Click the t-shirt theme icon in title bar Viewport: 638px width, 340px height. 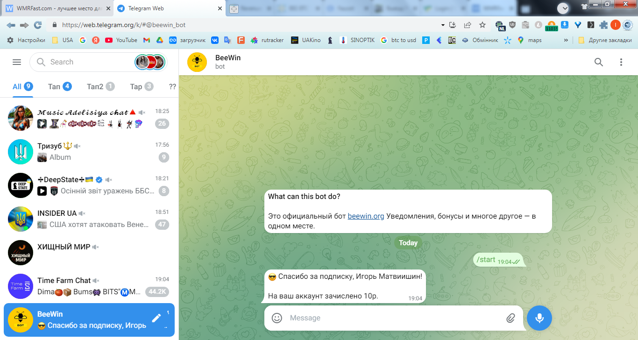click(x=584, y=6)
